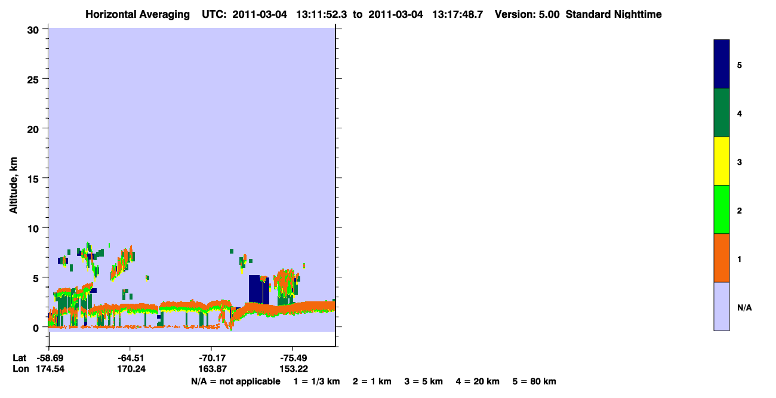776x398 pixels.
Task: Click the altitude tick label 10
Action: coord(35,228)
